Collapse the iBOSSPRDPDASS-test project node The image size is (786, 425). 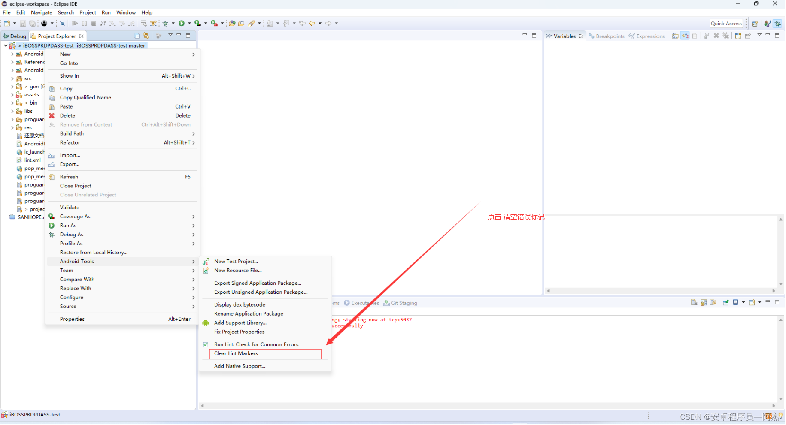[6, 45]
